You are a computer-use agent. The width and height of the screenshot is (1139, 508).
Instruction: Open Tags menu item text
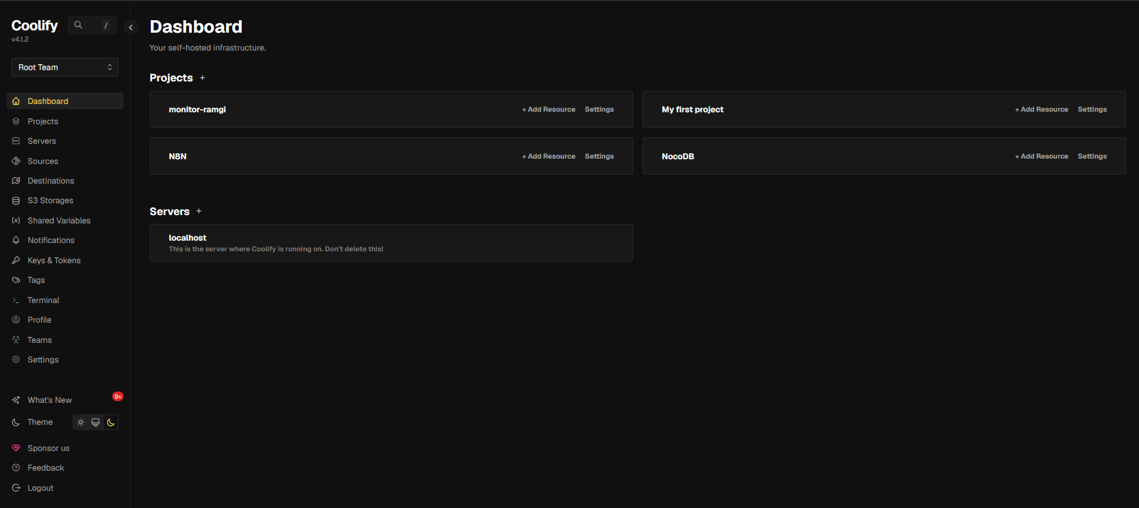click(36, 280)
